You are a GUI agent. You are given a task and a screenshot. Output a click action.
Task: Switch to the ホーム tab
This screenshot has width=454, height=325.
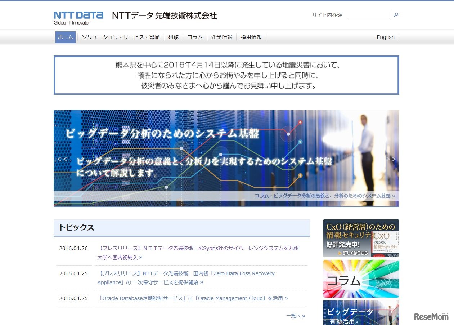click(x=65, y=37)
